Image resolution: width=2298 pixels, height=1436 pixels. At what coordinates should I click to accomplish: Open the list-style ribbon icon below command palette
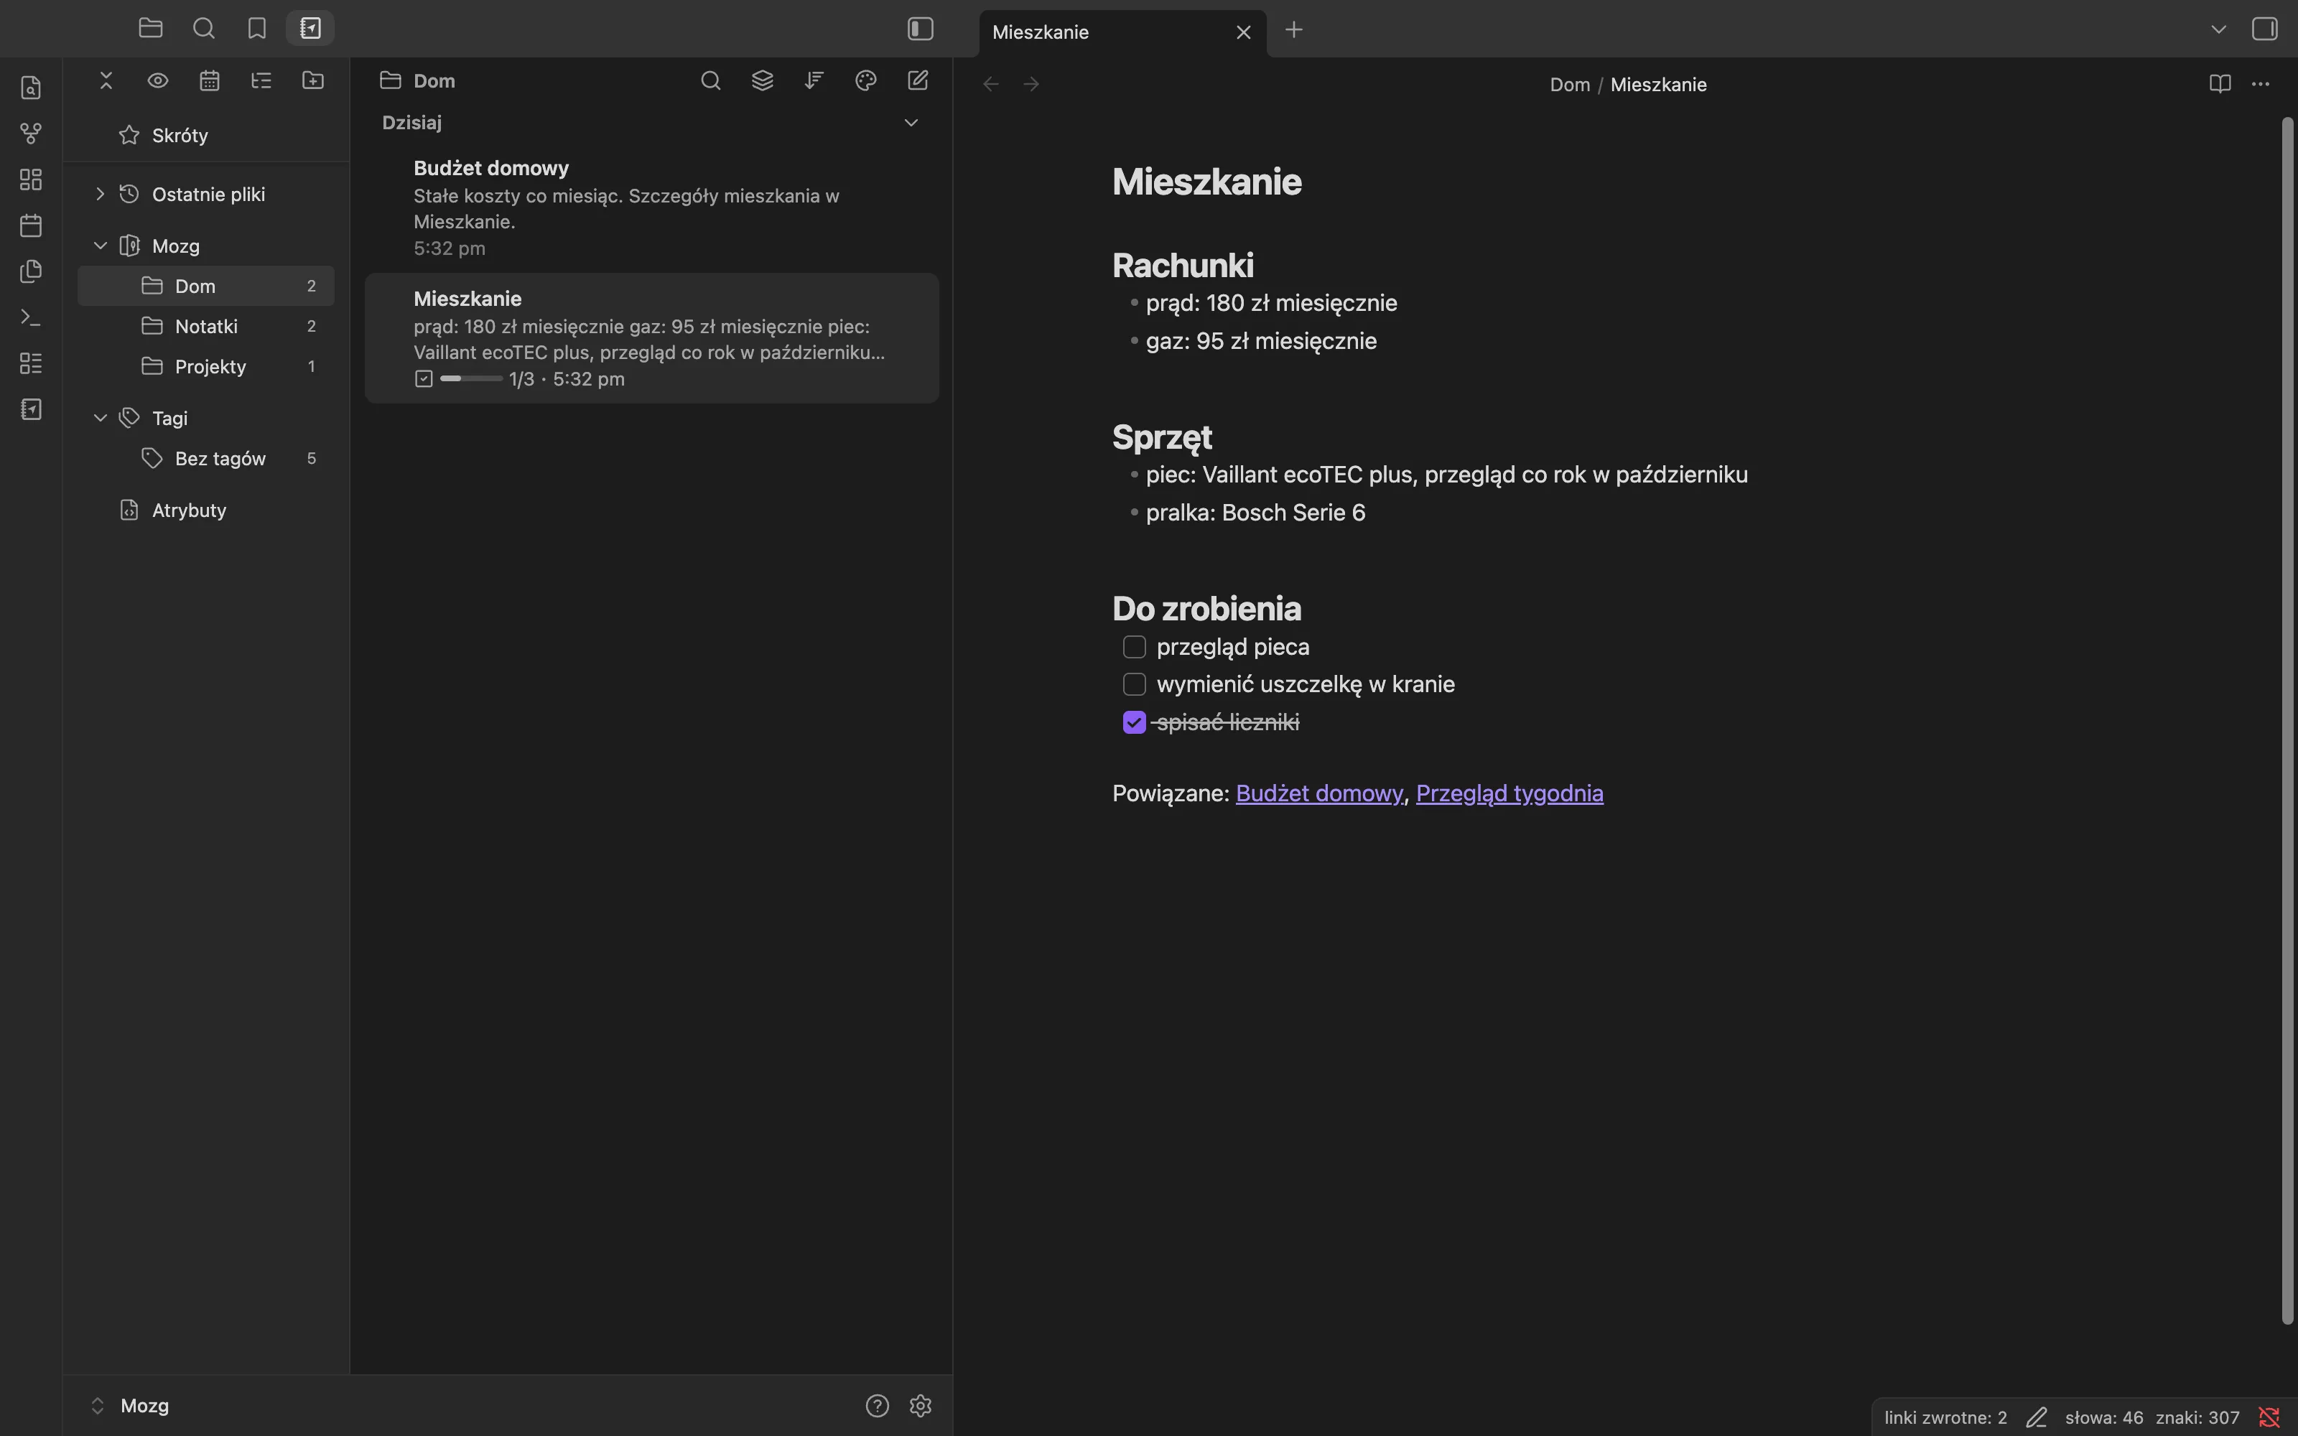pos(32,364)
